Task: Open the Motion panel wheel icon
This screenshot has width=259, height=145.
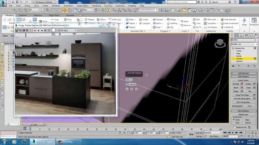Action: tap(246, 35)
